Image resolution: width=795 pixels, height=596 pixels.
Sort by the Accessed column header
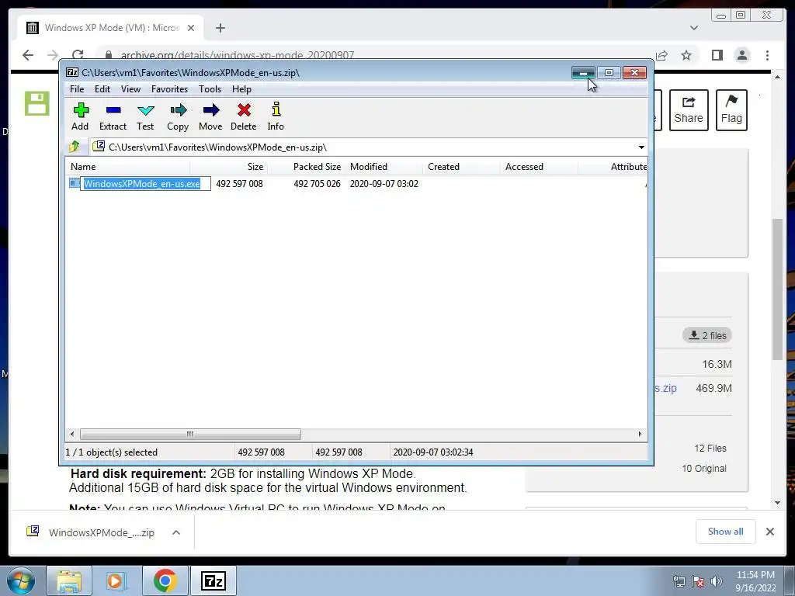[x=539, y=167]
